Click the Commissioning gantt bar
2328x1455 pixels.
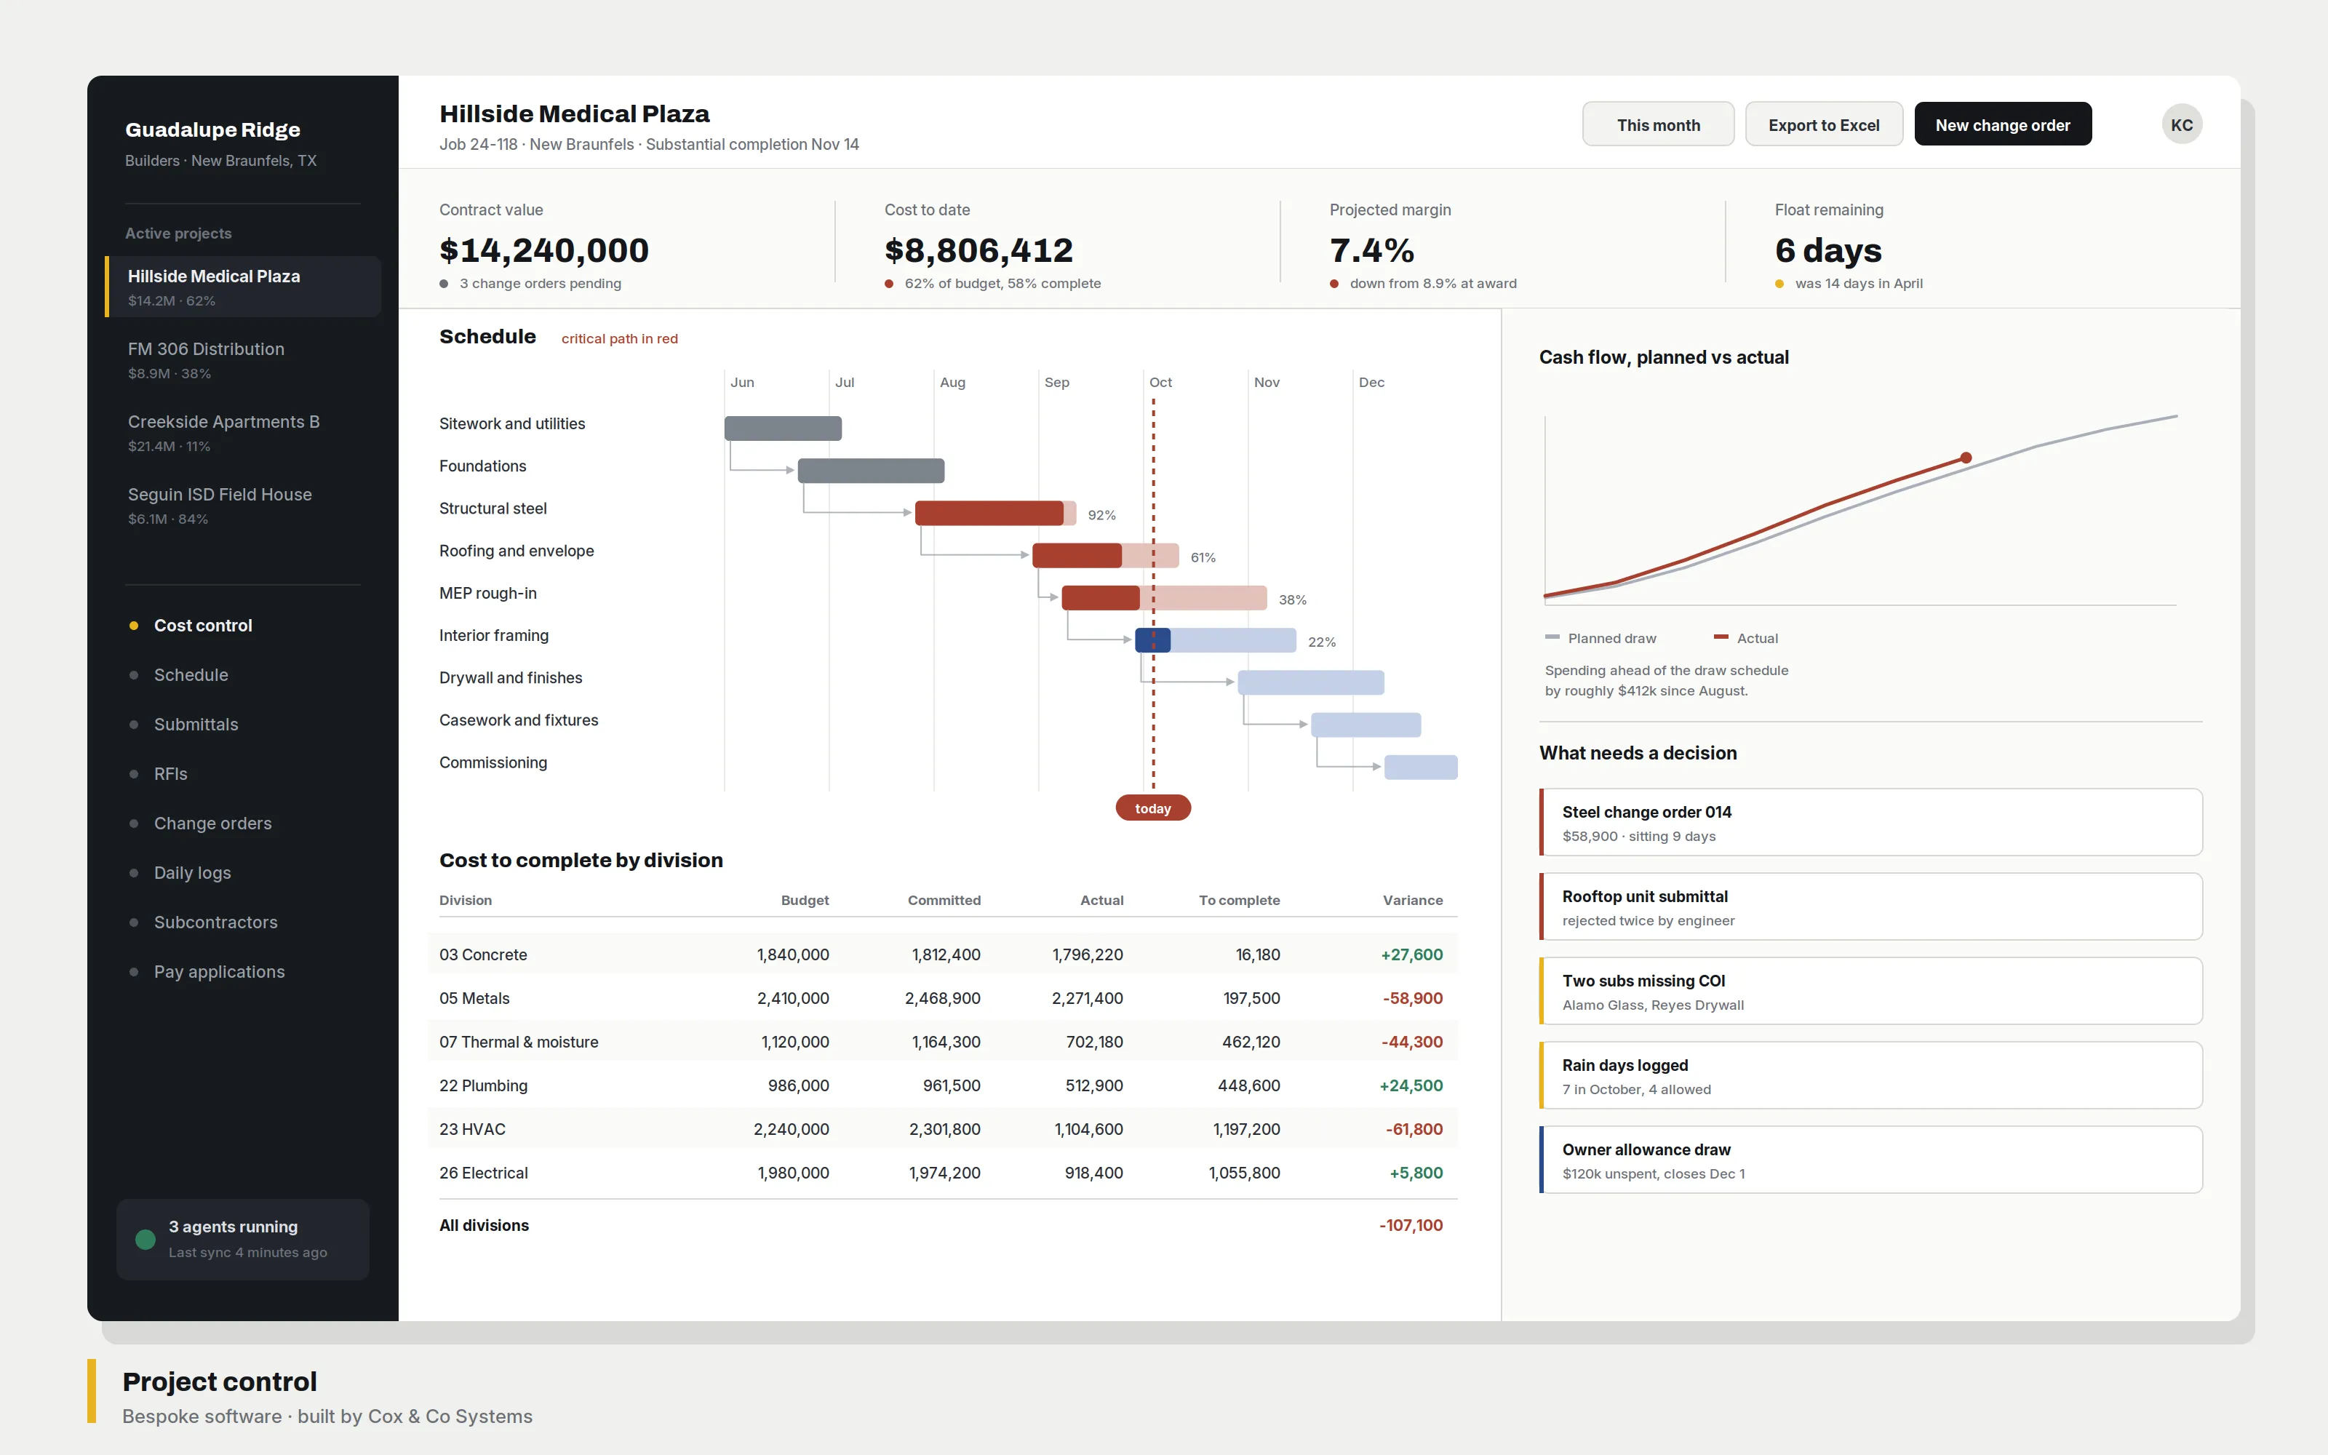pyautogui.click(x=1421, y=767)
